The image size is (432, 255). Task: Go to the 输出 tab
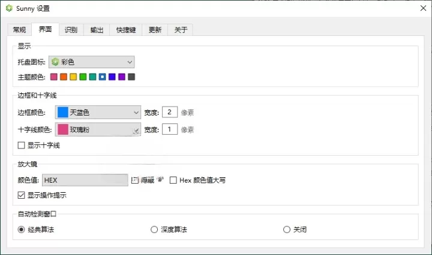[x=97, y=30]
